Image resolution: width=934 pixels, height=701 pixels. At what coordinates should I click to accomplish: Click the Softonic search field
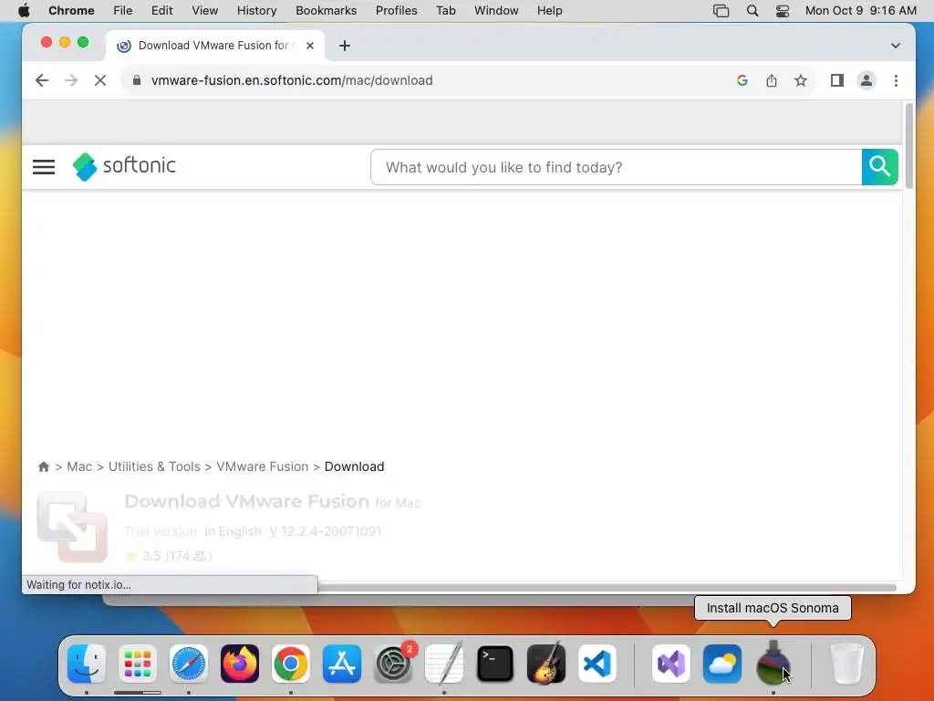point(616,168)
